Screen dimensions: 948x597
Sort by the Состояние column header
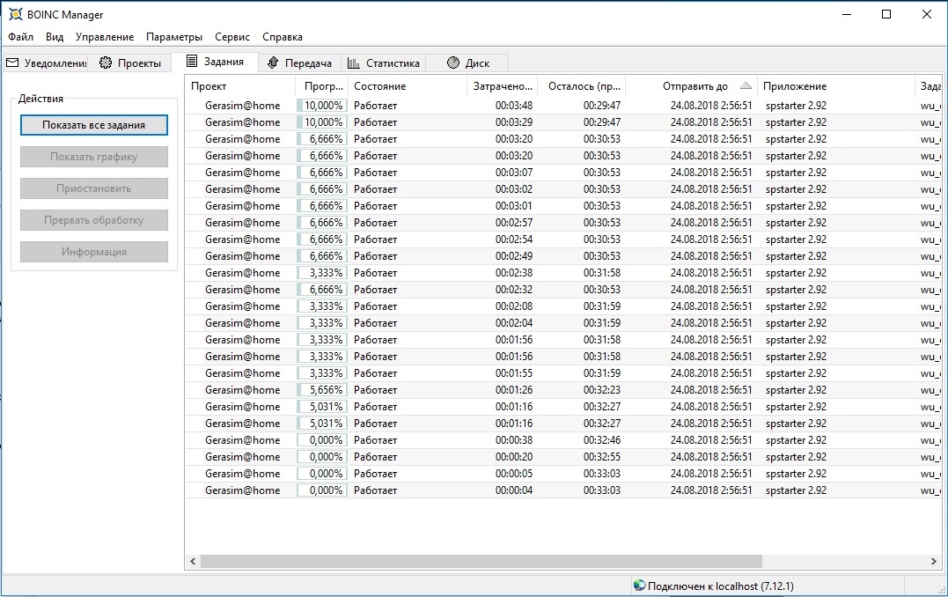(408, 86)
